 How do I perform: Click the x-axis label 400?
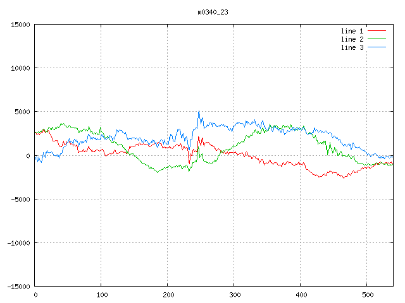coord(301,295)
